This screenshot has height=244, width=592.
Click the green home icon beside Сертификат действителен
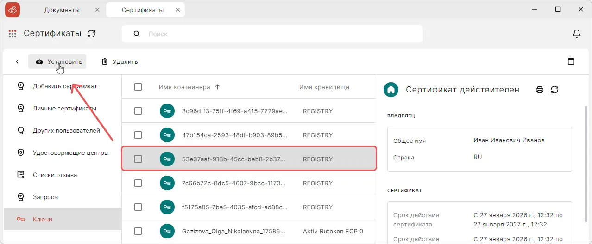click(x=391, y=90)
